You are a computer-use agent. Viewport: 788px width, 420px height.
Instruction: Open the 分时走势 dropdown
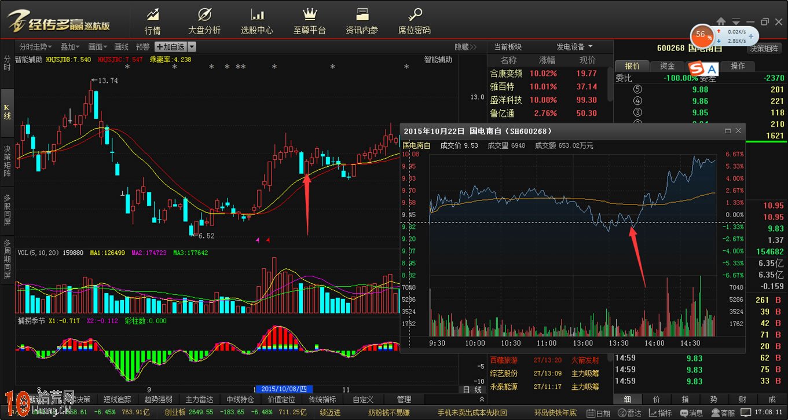point(36,47)
